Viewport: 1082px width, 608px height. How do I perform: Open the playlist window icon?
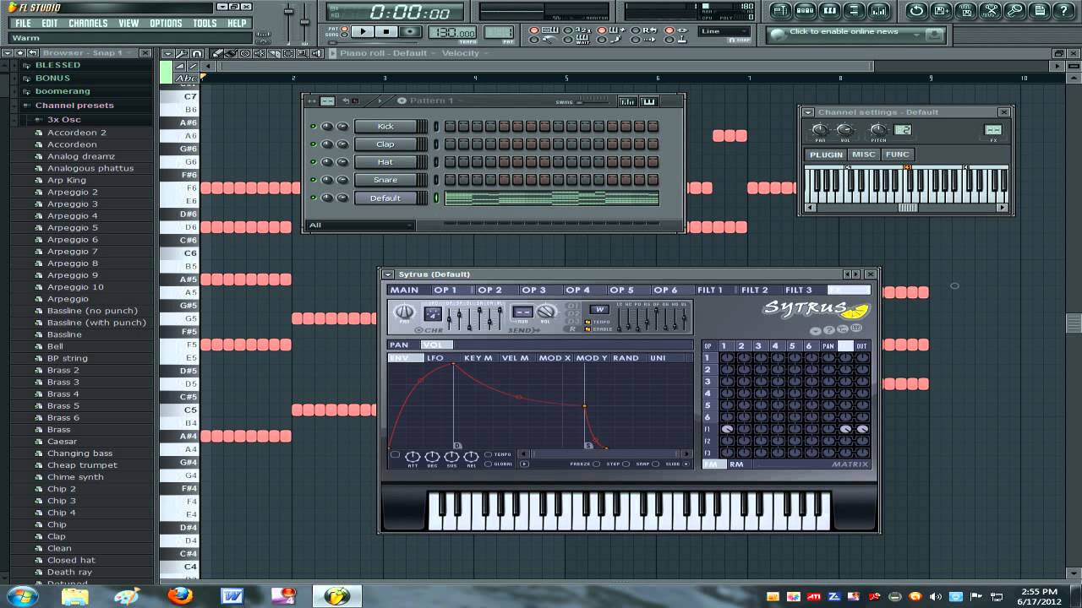(781, 11)
